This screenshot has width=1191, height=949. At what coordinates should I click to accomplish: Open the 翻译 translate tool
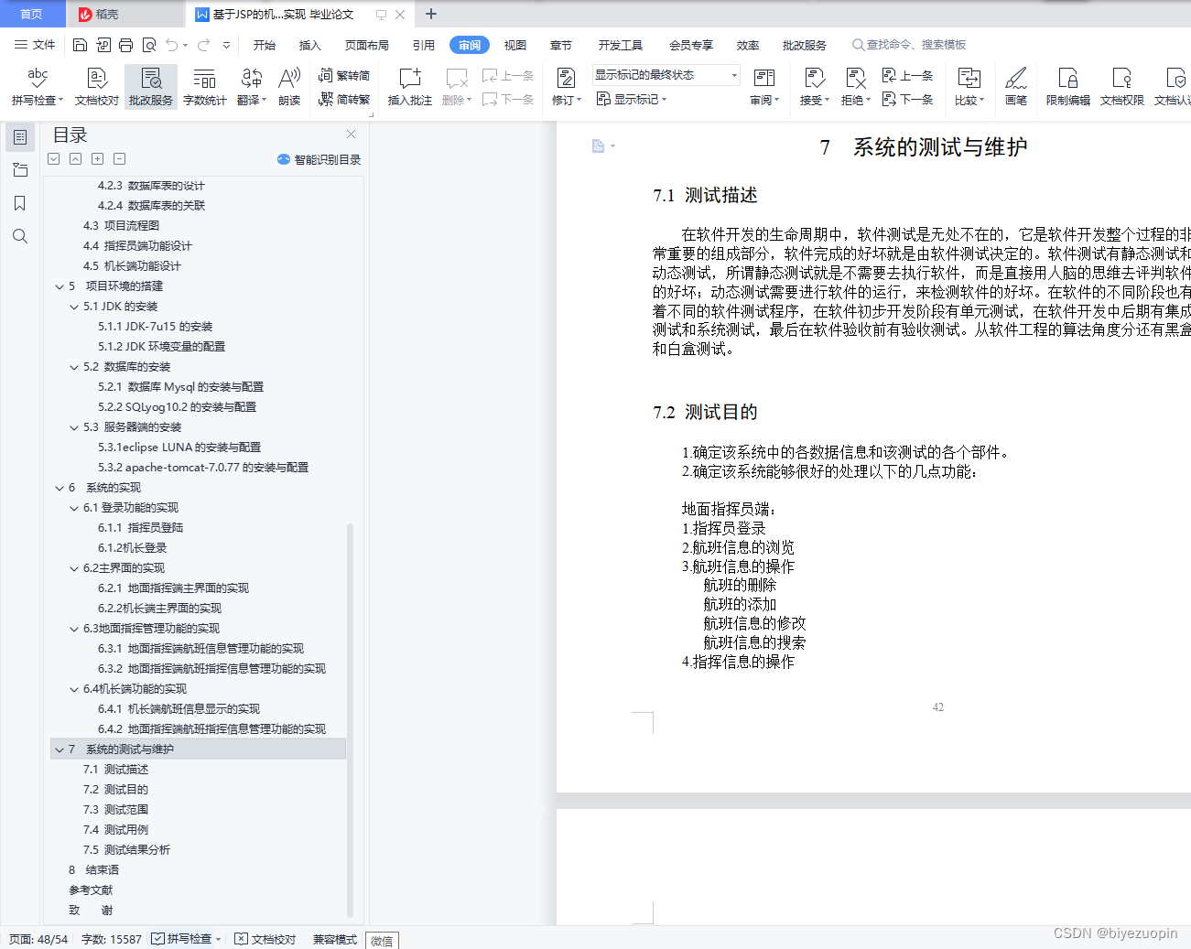click(x=252, y=87)
